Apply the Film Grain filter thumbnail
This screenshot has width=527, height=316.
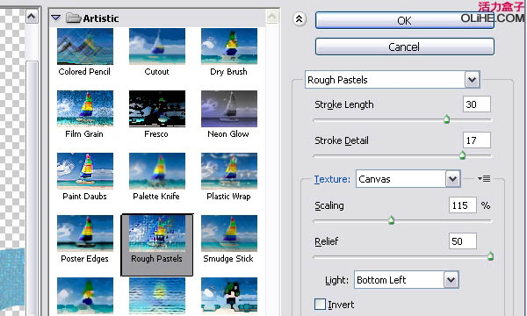tap(85, 109)
